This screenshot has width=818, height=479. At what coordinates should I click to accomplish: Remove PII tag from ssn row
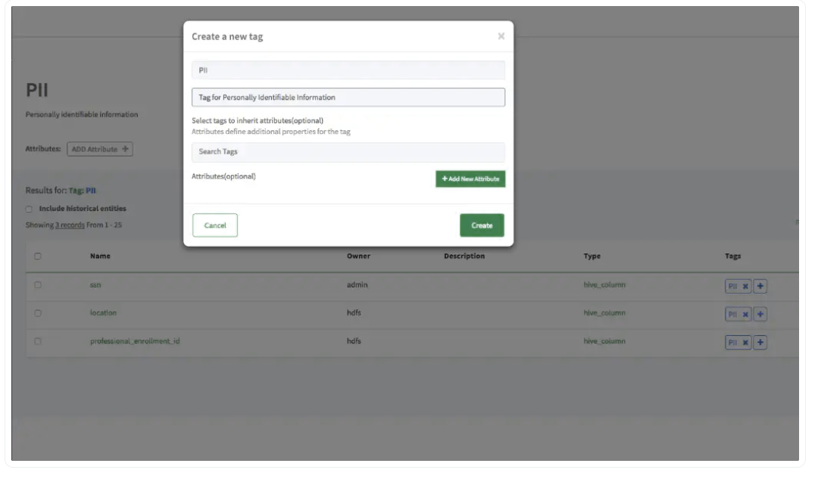click(745, 286)
